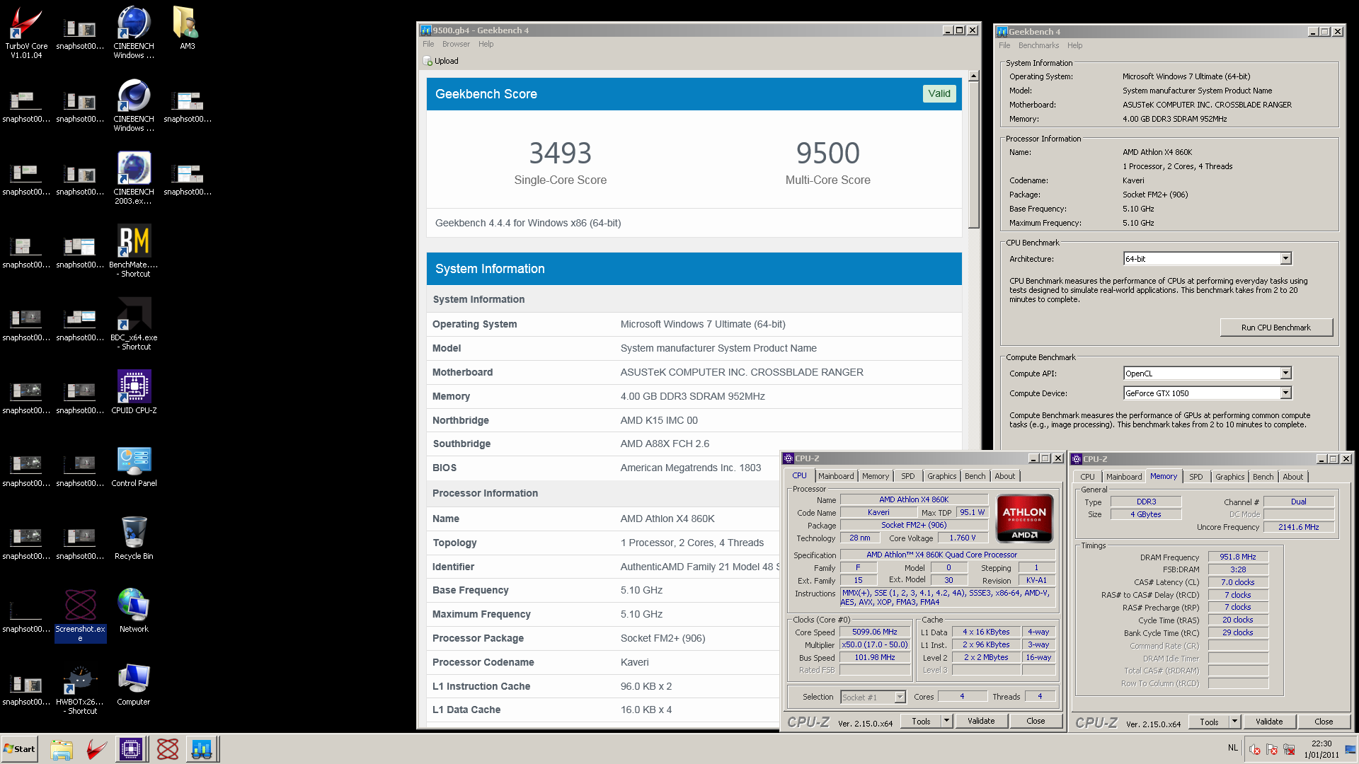1359x764 pixels.
Task: Click Close in left CPU-Z window
Action: coord(1036,721)
